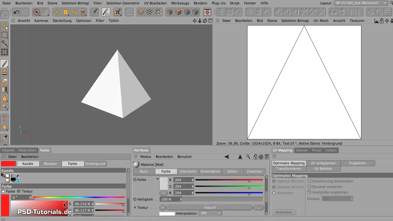Click the R value stepper arrows
The width and height of the screenshot is (393, 221).
[193, 180]
